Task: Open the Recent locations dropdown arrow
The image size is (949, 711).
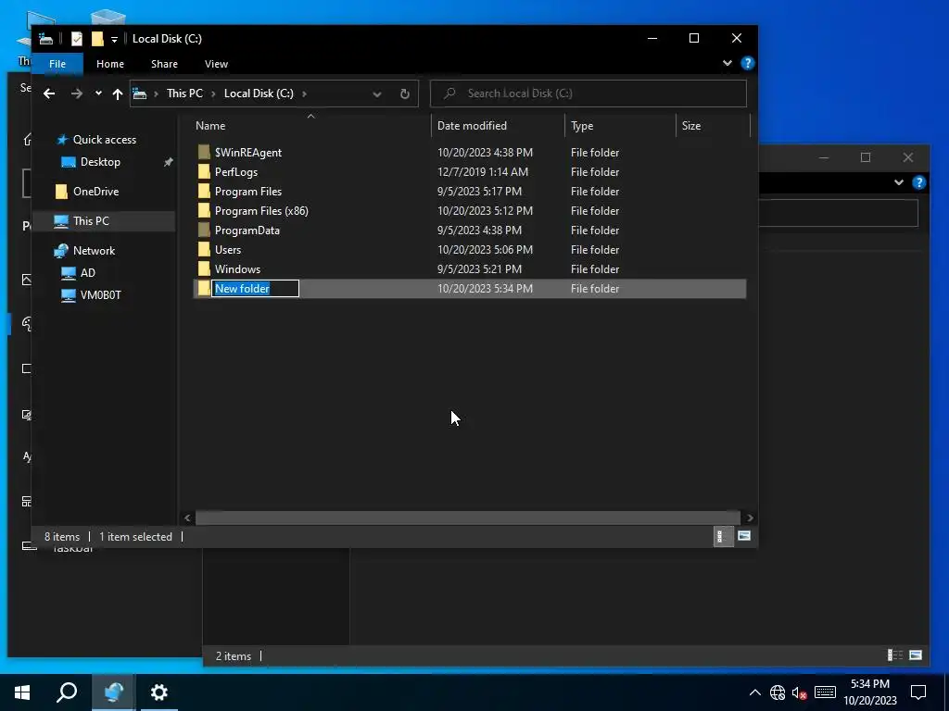Action: [98, 94]
